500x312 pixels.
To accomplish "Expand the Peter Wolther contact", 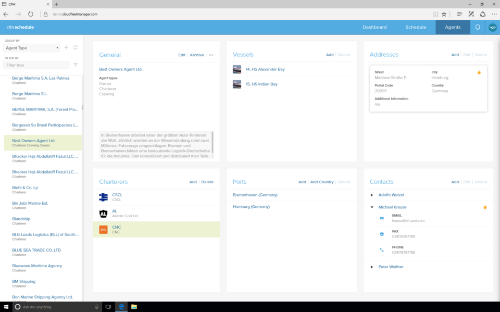I will pyautogui.click(x=372, y=267).
